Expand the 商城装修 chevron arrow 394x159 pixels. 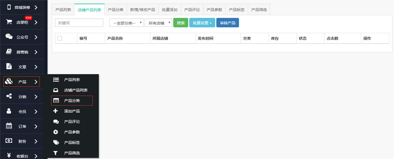[36, 7]
